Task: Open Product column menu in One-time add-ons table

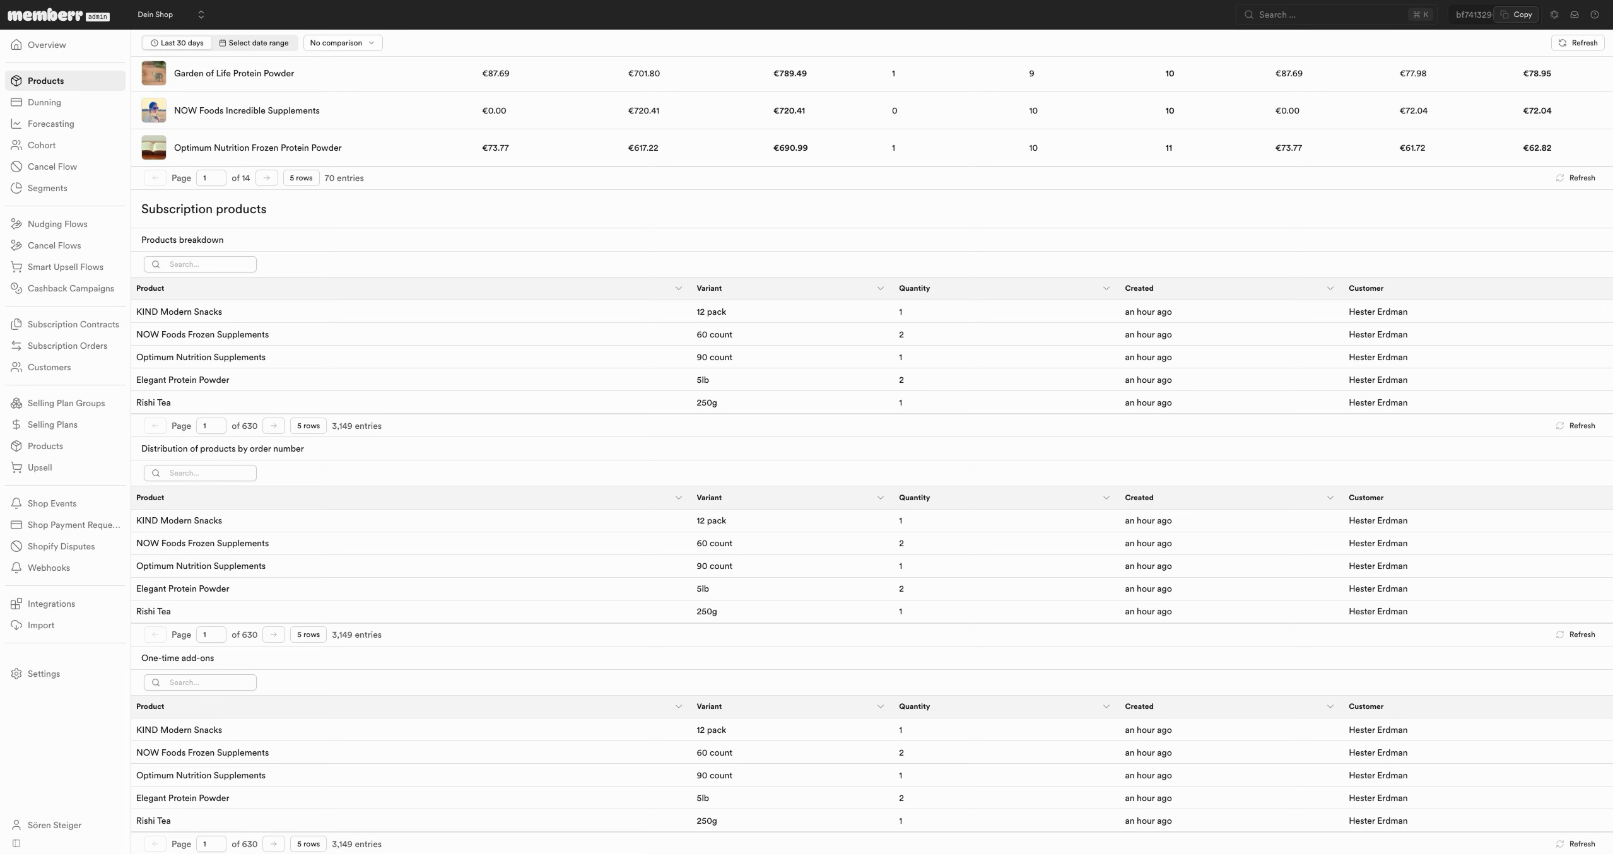Action: tap(679, 706)
